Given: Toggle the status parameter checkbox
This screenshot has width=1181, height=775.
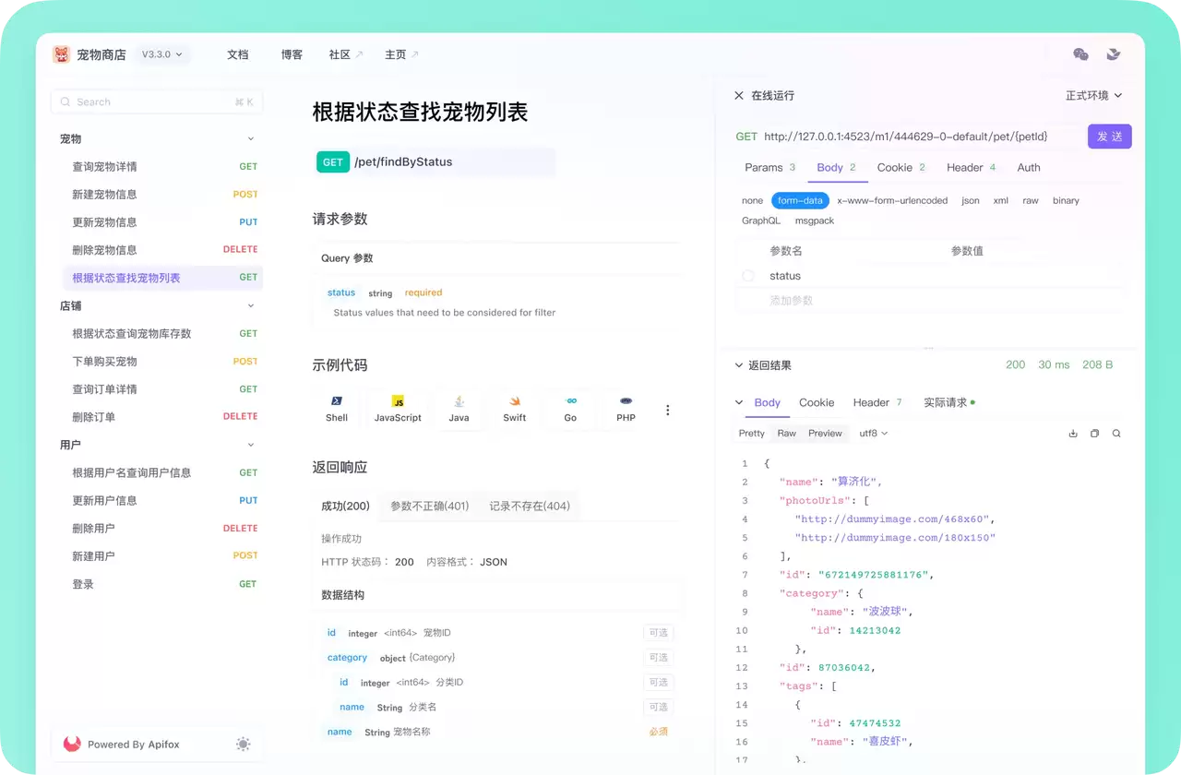Looking at the screenshot, I should coord(748,276).
